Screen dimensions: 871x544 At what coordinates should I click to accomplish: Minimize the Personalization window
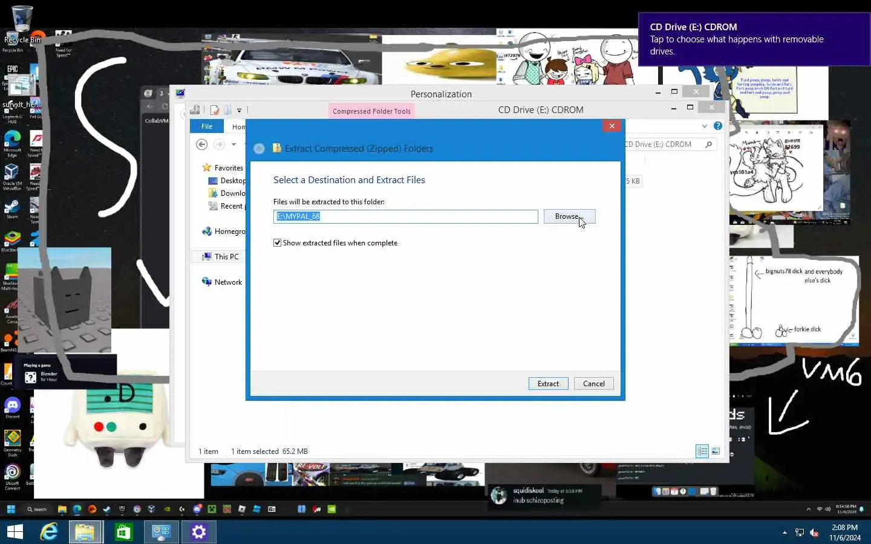point(657,92)
